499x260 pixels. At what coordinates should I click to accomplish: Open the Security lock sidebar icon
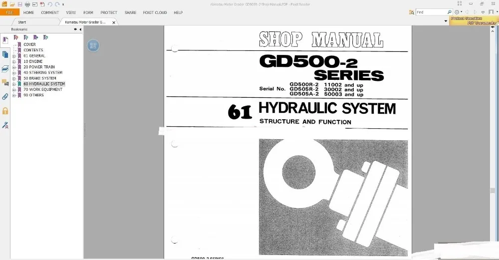coord(5,111)
